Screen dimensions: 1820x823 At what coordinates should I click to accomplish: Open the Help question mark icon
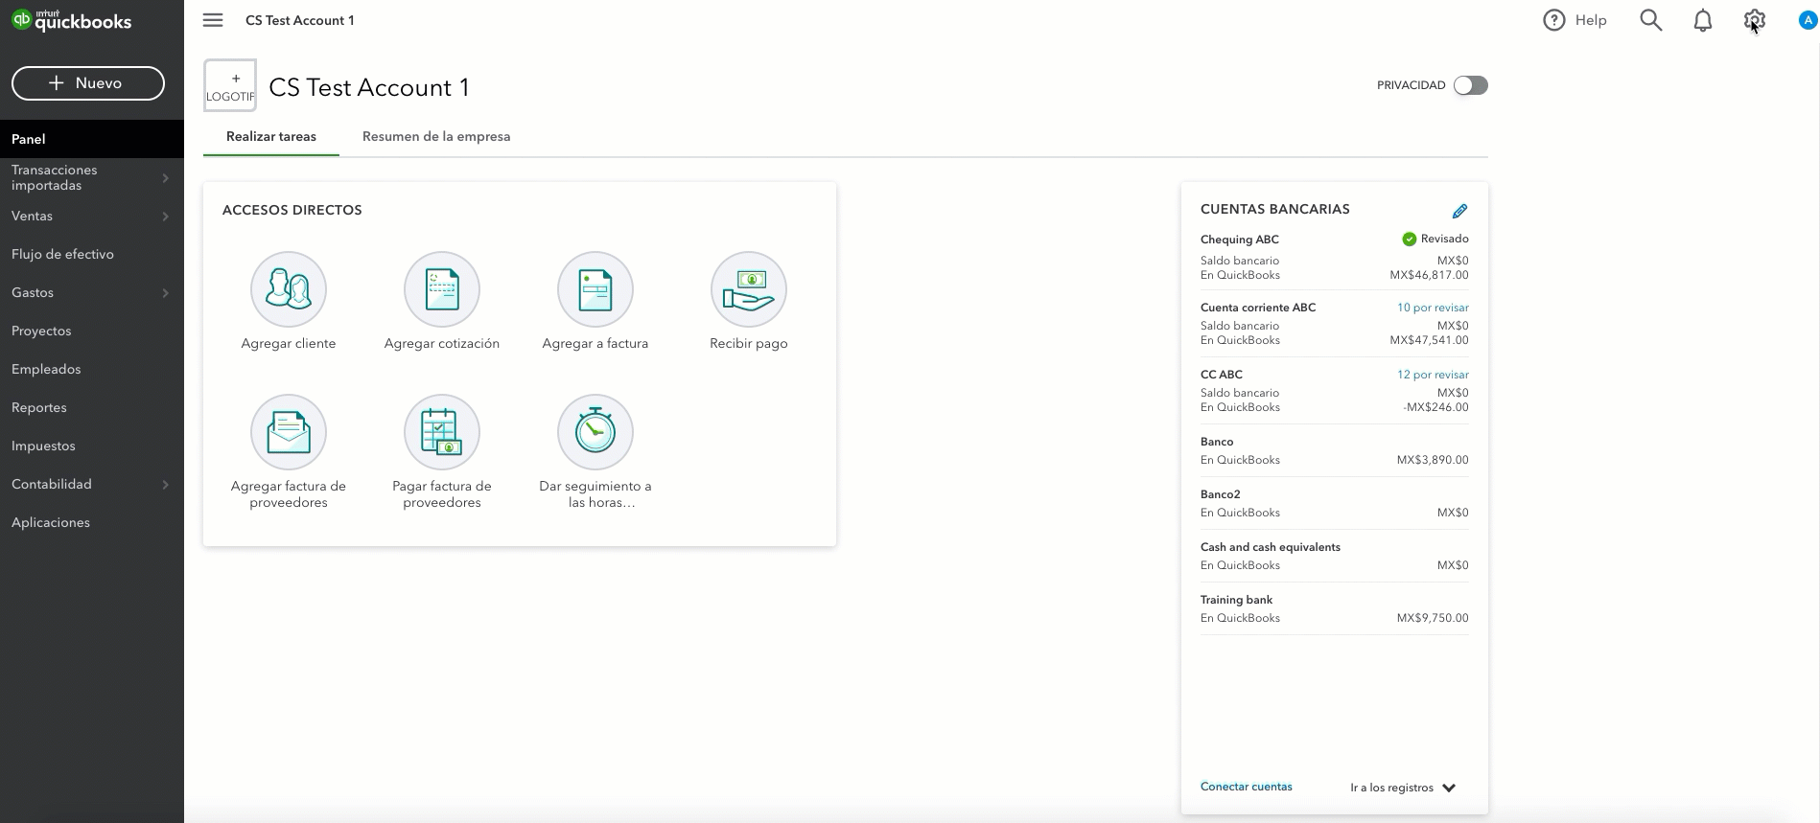click(1553, 20)
